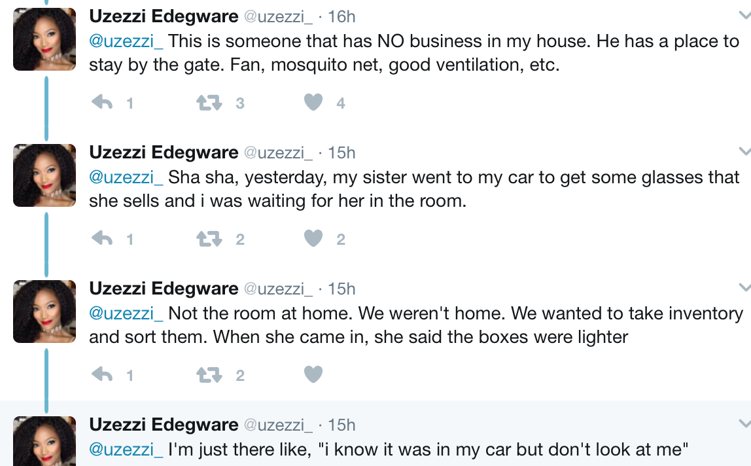751x466 pixels.
Task: Reply to the 'Sha sha, yesterday' tweet
Action: [x=103, y=239]
